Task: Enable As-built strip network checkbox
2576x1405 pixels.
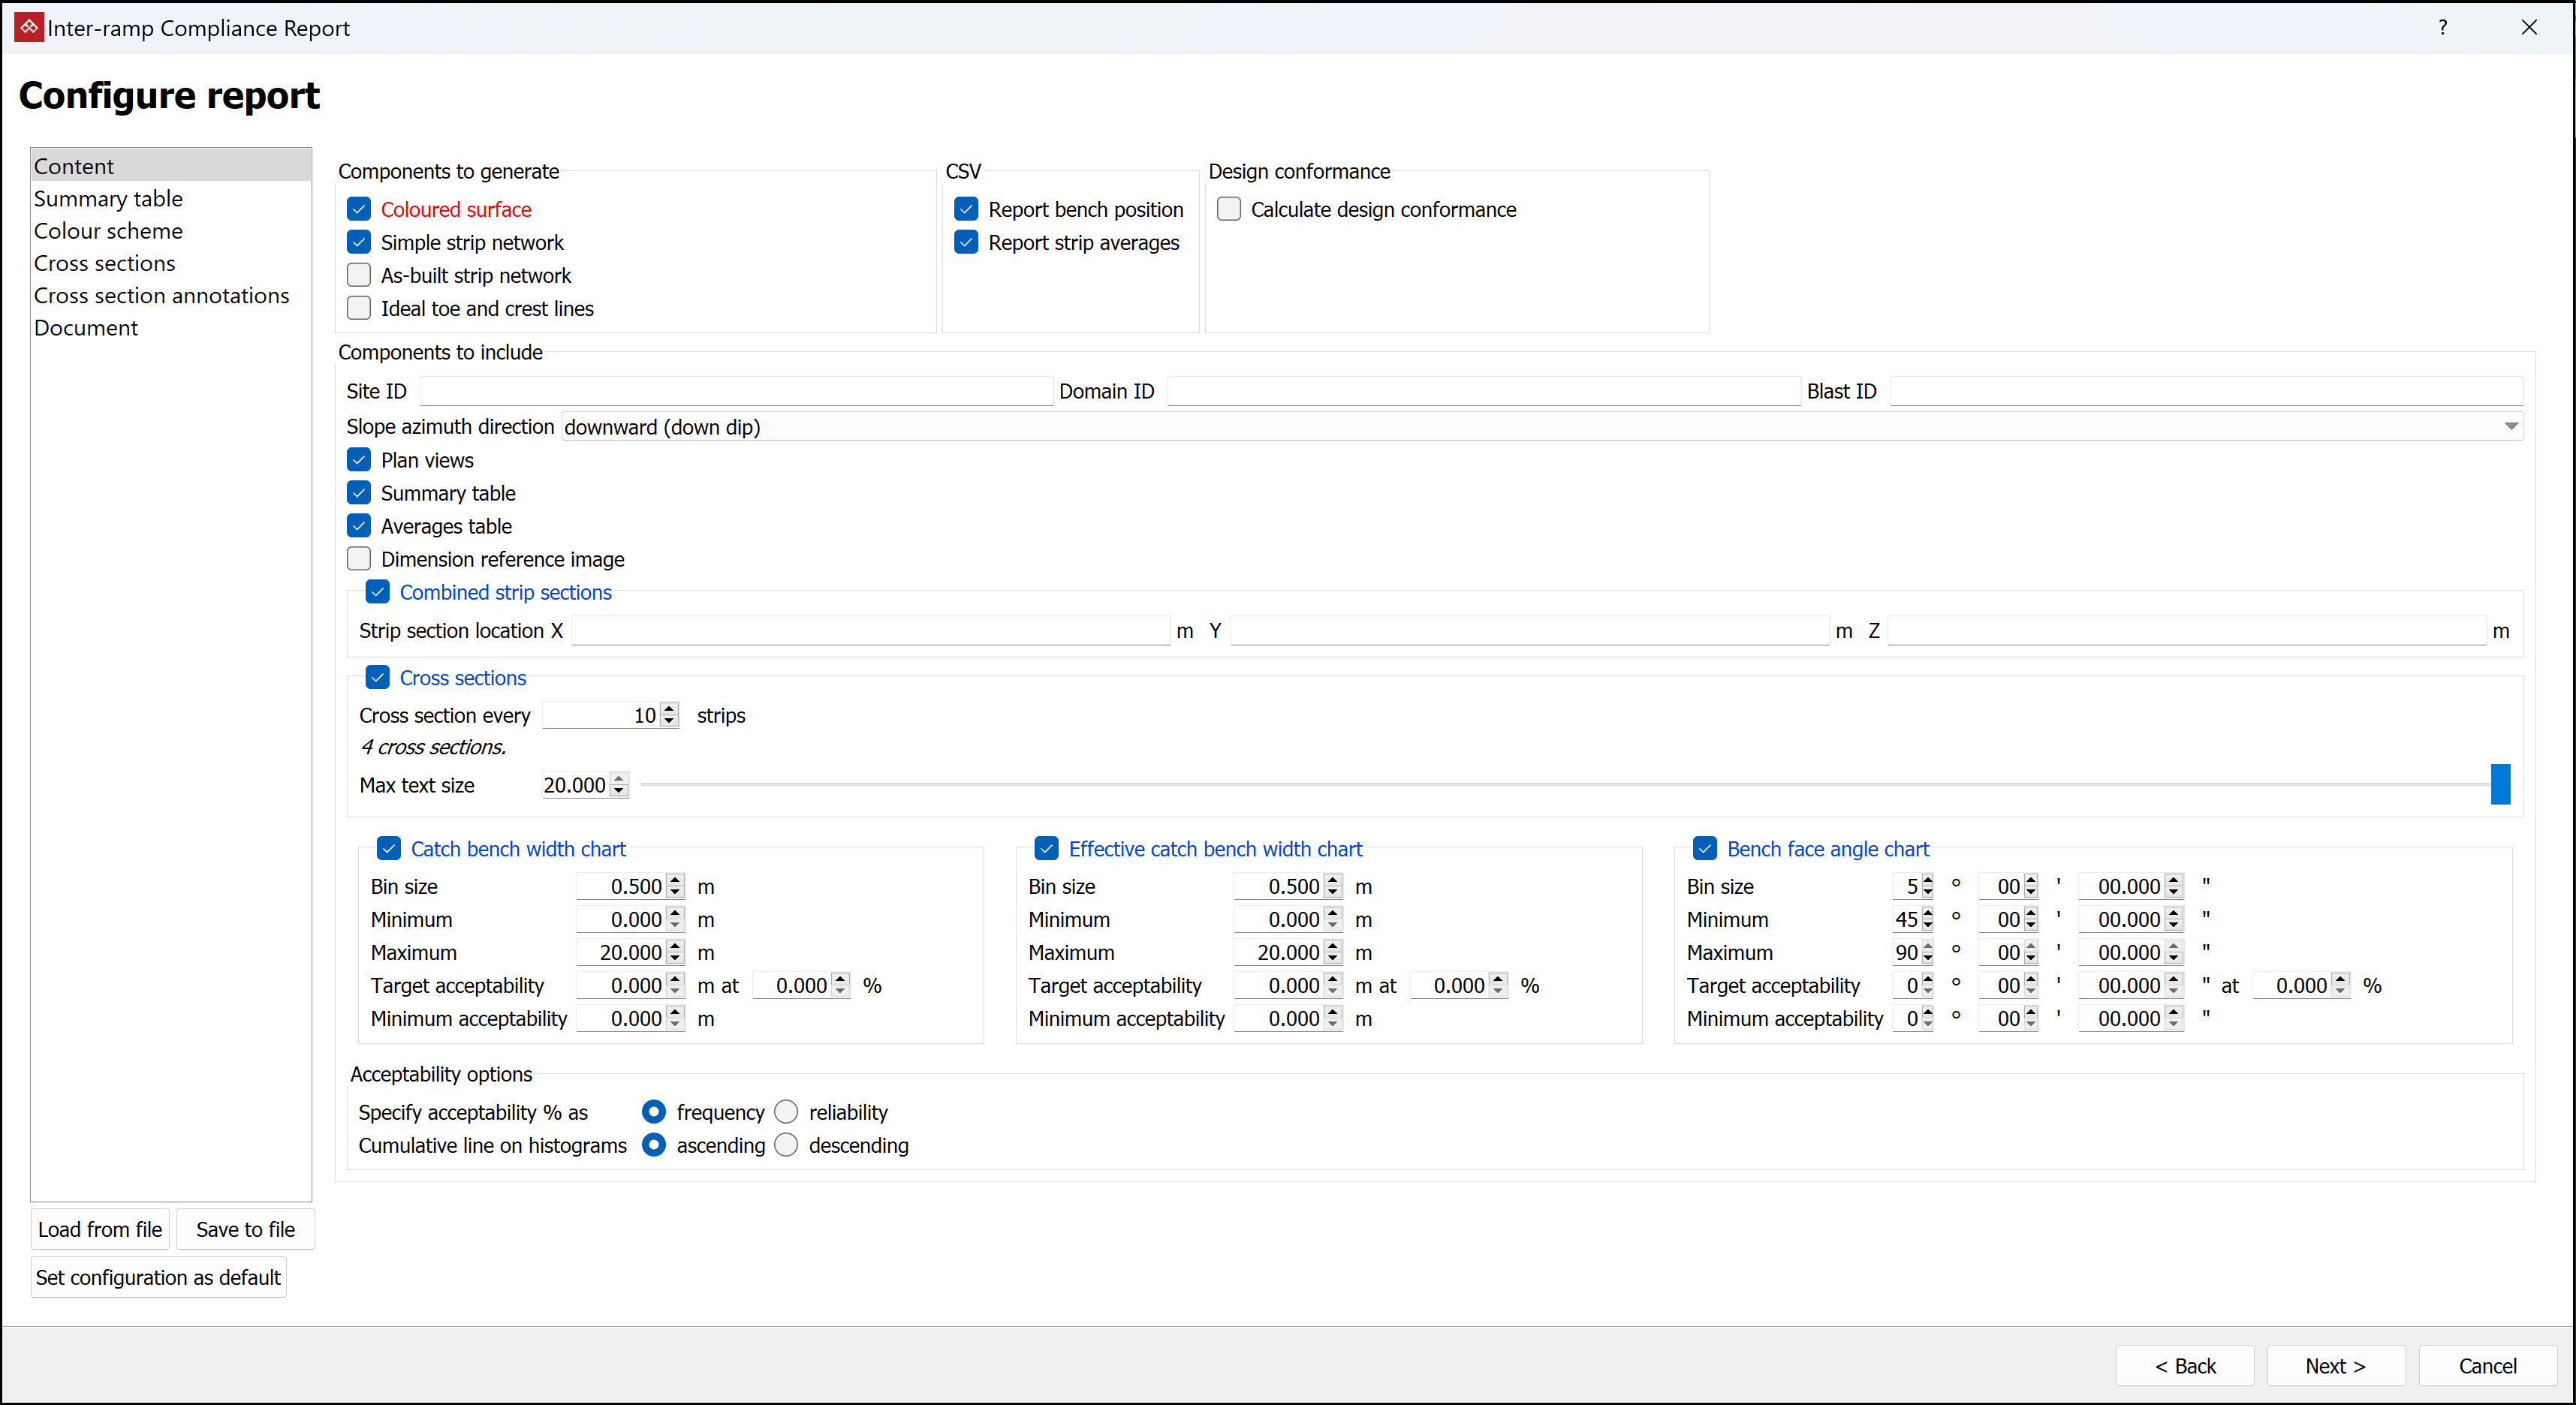Action: 359,275
